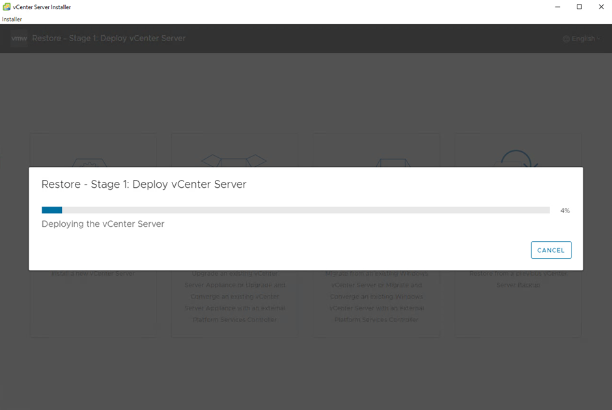Click the blue filled part of the progress bar
This screenshot has width=612, height=410.
coord(51,210)
